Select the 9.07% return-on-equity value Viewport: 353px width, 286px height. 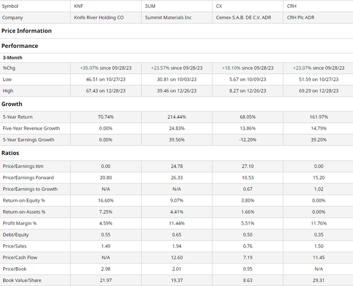click(x=176, y=200)
